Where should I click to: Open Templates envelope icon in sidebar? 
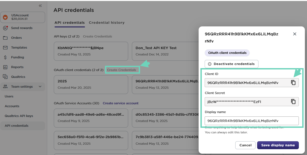tap(5, 48)
